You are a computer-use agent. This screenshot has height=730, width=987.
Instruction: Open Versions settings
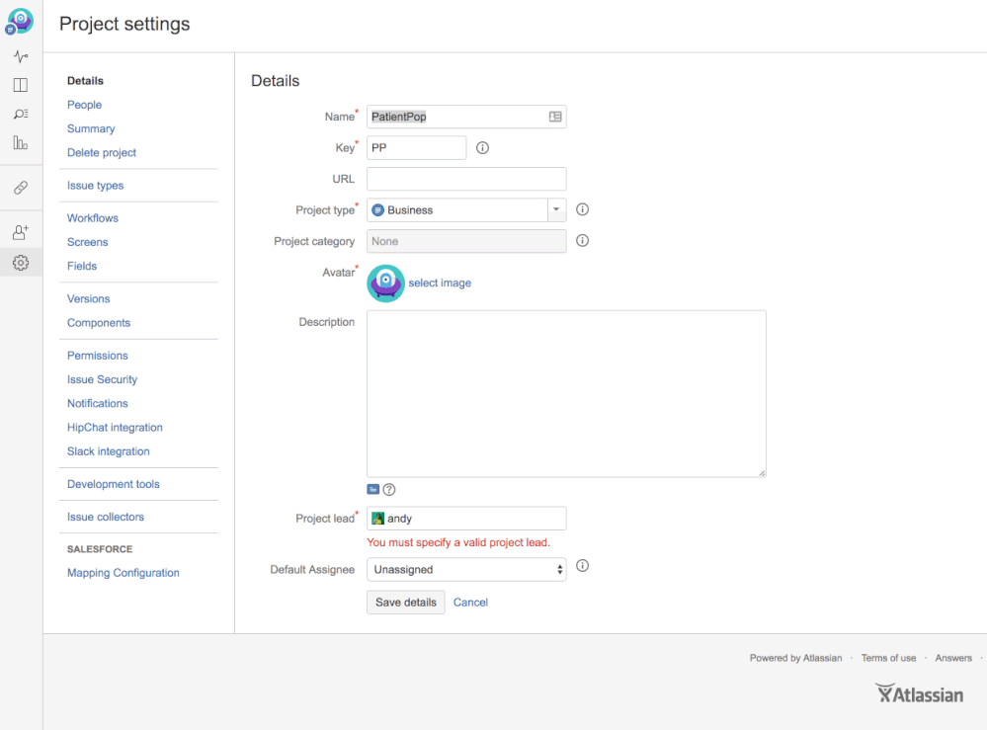[x=89, y=298]
